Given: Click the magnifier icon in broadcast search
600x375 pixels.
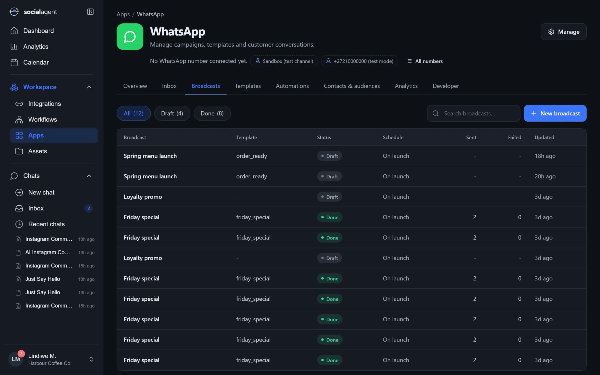Looking at the screenshot, I should coord(435,113).
